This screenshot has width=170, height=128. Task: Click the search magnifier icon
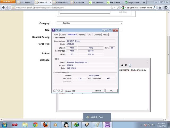(154, 7)
